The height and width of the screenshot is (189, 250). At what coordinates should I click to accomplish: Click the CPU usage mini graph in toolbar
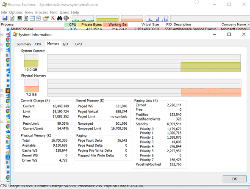(83, 19)
